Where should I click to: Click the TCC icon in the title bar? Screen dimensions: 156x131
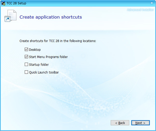click(3, 3)
